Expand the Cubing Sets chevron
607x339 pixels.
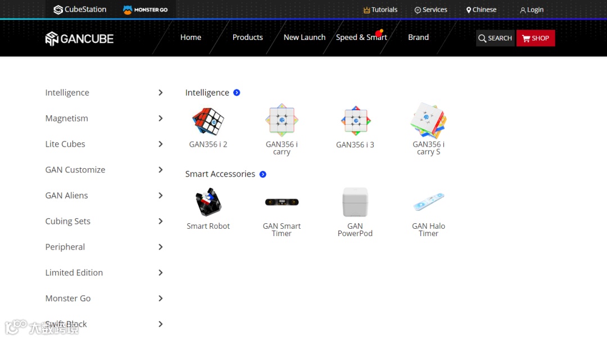tap(161, 222)
